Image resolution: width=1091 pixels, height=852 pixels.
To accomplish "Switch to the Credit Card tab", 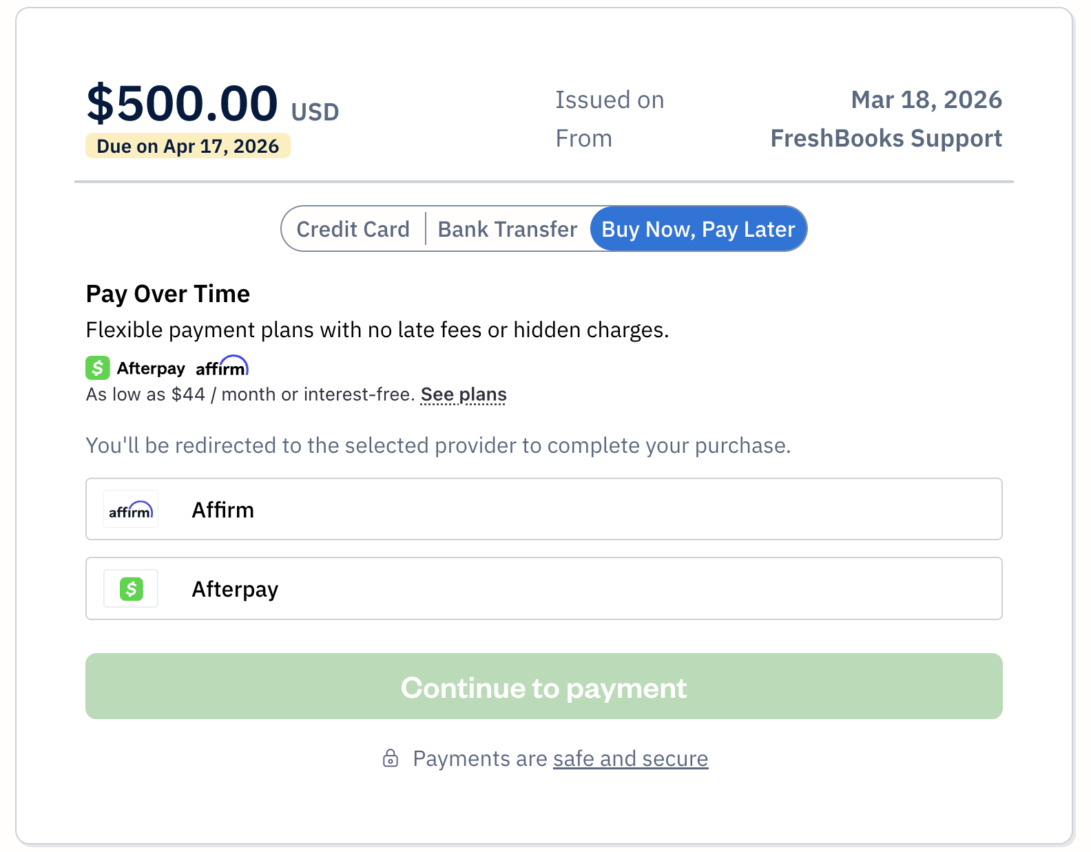I will tap(353, 228).
